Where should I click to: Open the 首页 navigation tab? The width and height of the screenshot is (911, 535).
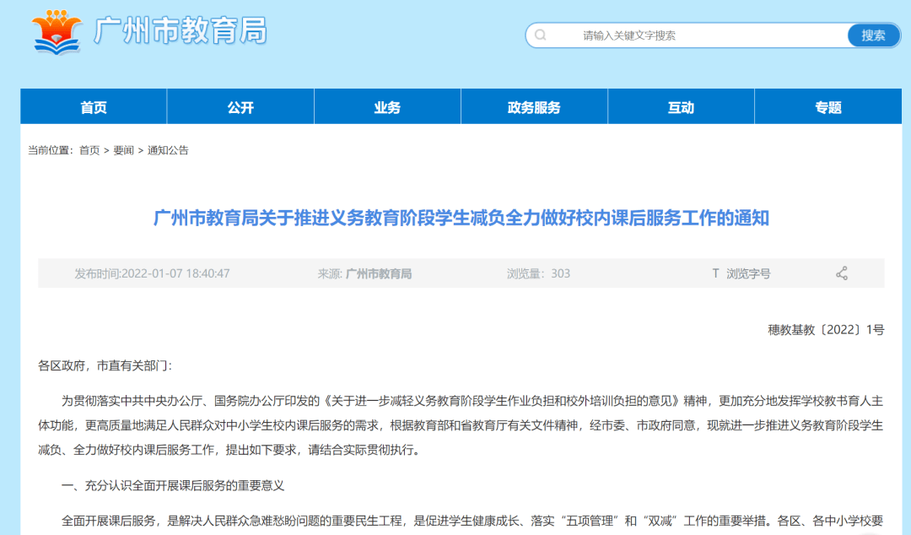click(94, 107)
